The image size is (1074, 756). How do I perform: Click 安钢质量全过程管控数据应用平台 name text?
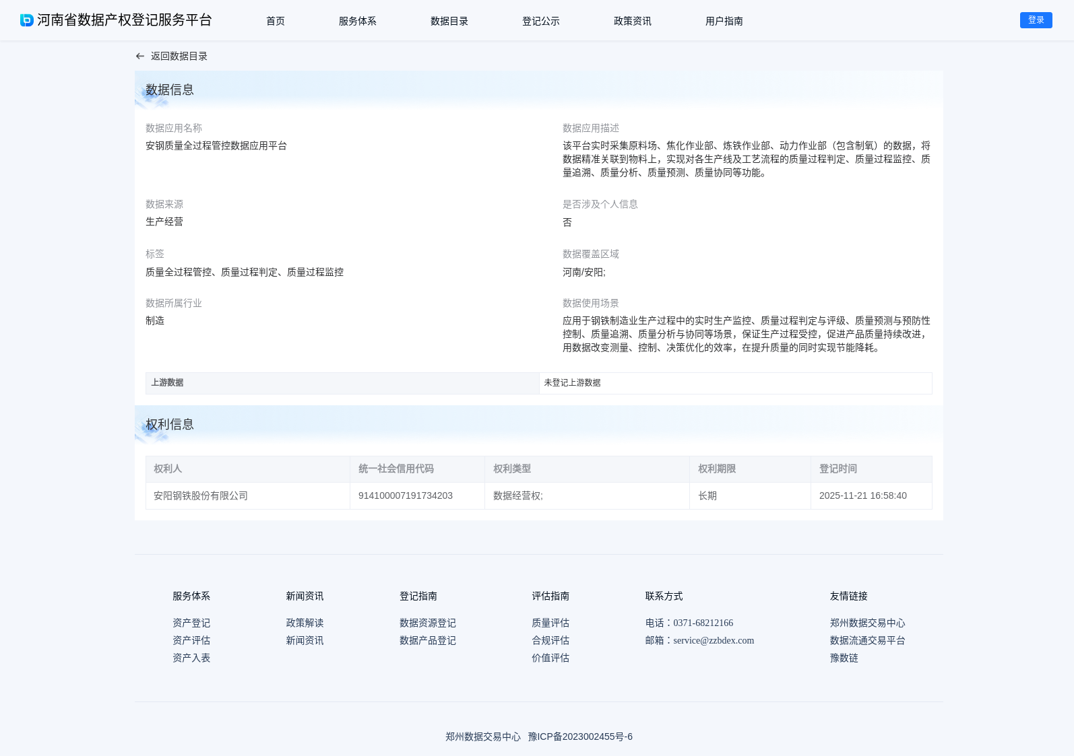pyautogui.click(x=216, y=146)
